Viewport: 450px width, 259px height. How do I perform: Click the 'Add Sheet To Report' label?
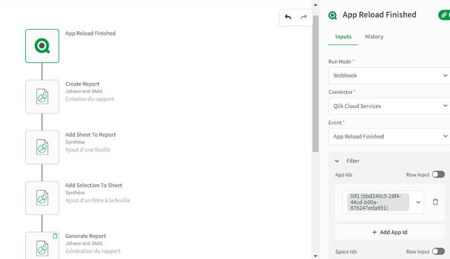point(90,134)
